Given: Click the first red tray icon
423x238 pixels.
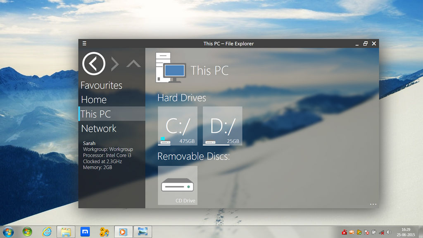Looking at the screenshot, I should [344, 232].
